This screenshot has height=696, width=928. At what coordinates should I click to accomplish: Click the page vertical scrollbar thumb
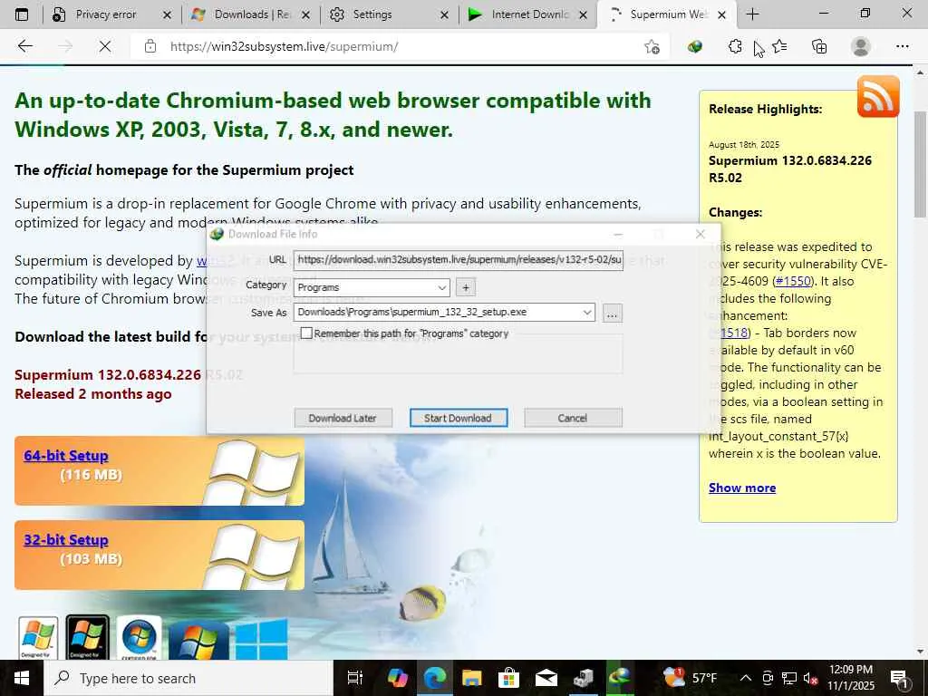[x=921, y=164]
